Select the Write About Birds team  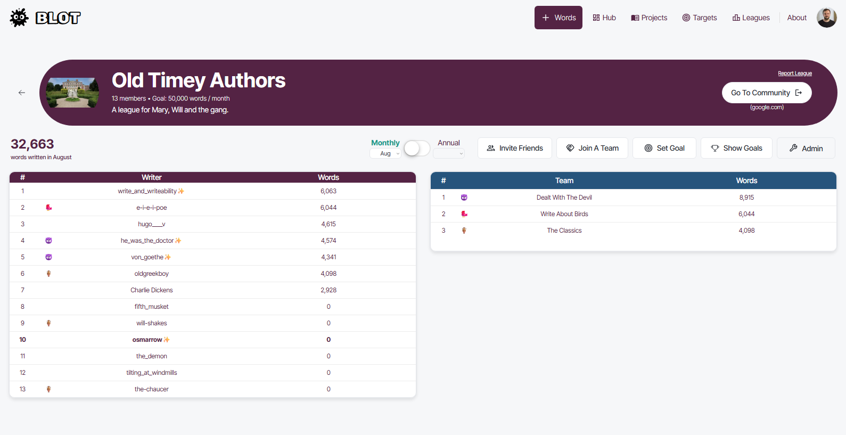tap(564, 214)
